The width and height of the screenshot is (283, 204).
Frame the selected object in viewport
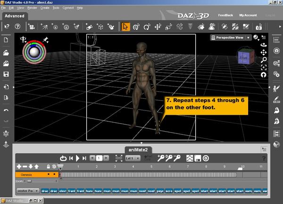[x=264, y=68]
